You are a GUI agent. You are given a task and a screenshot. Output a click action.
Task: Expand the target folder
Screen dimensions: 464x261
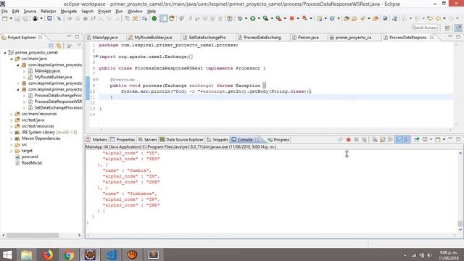point(12,151)
